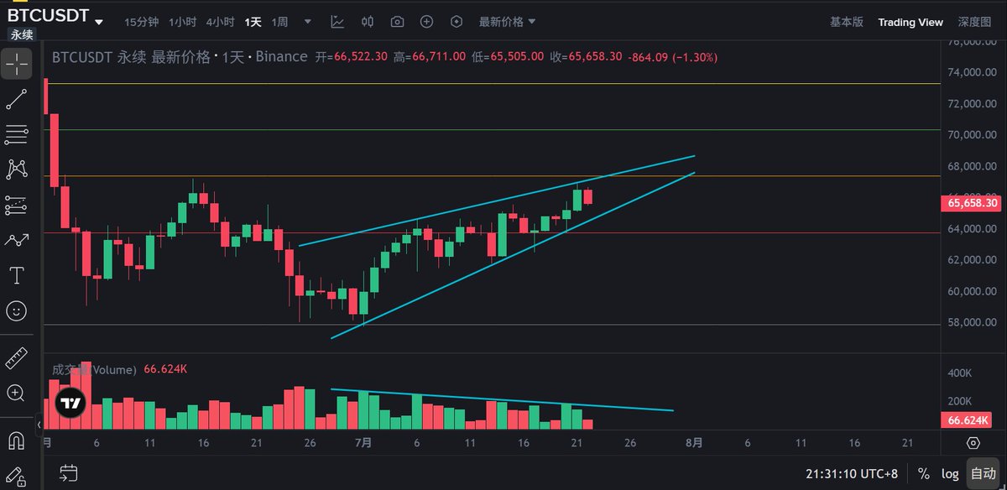Open the Fibonacci retracement tools
The width and height of the screenshot is (1007, 490).
(16, 134)
